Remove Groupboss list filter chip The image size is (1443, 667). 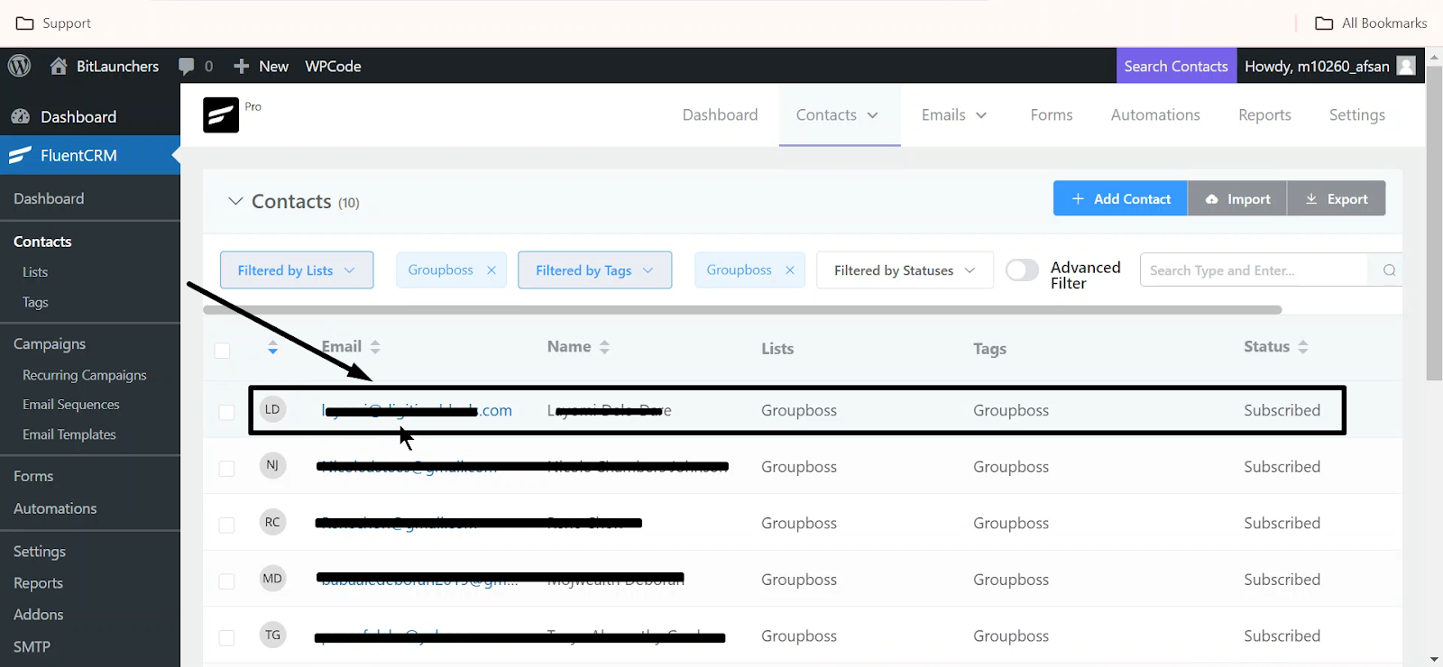click(492, 270)
